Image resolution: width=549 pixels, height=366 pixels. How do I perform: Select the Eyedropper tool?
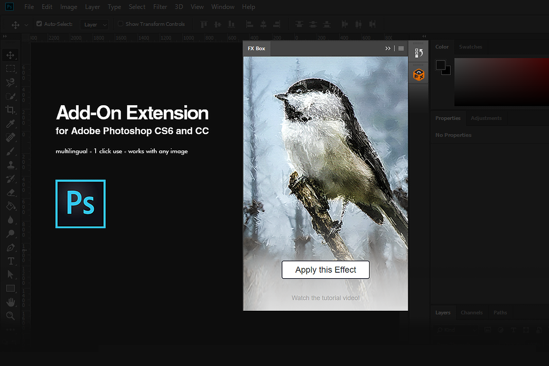[10, 124]
